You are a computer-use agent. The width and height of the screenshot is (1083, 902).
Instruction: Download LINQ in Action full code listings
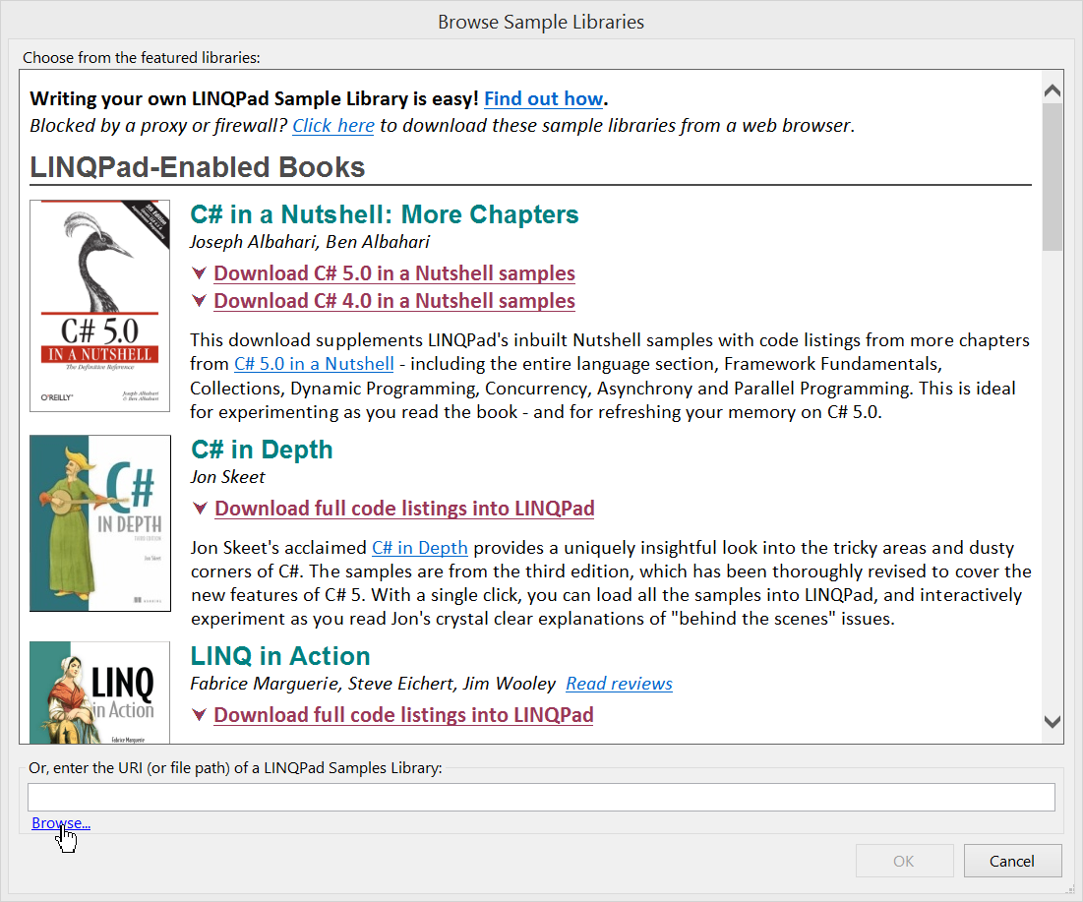(x=404, y=715)
